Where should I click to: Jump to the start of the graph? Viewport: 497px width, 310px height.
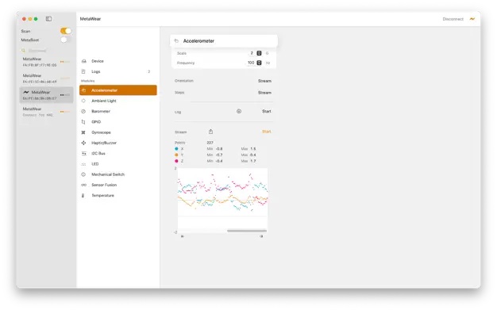[183, 236]
